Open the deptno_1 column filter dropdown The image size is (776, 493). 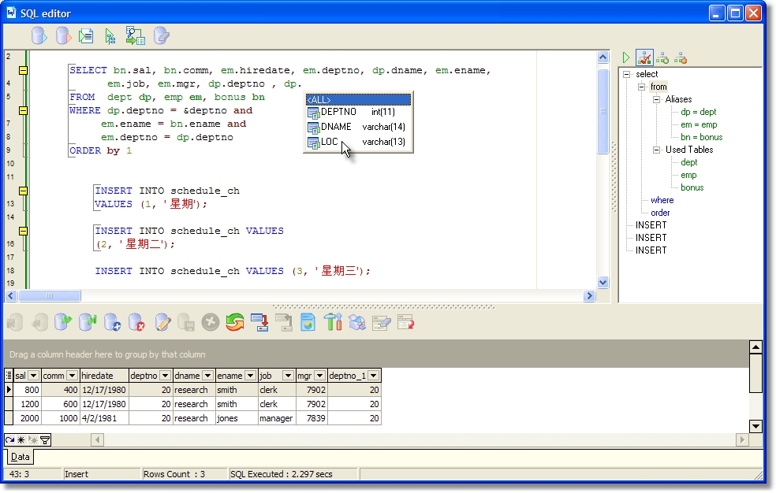pos(374,376)
